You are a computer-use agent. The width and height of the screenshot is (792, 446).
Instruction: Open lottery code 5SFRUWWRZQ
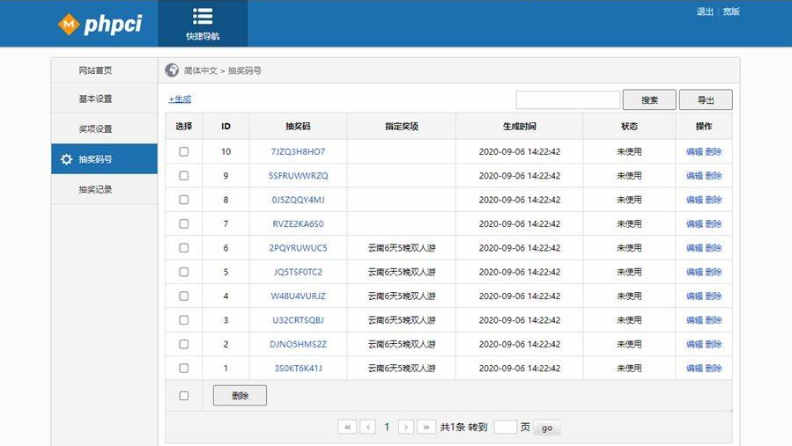coord(298,176)
